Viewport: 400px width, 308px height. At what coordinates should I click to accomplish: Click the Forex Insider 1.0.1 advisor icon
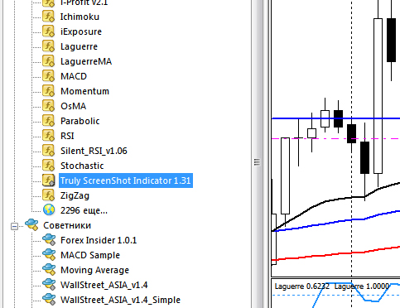[49, 240]
